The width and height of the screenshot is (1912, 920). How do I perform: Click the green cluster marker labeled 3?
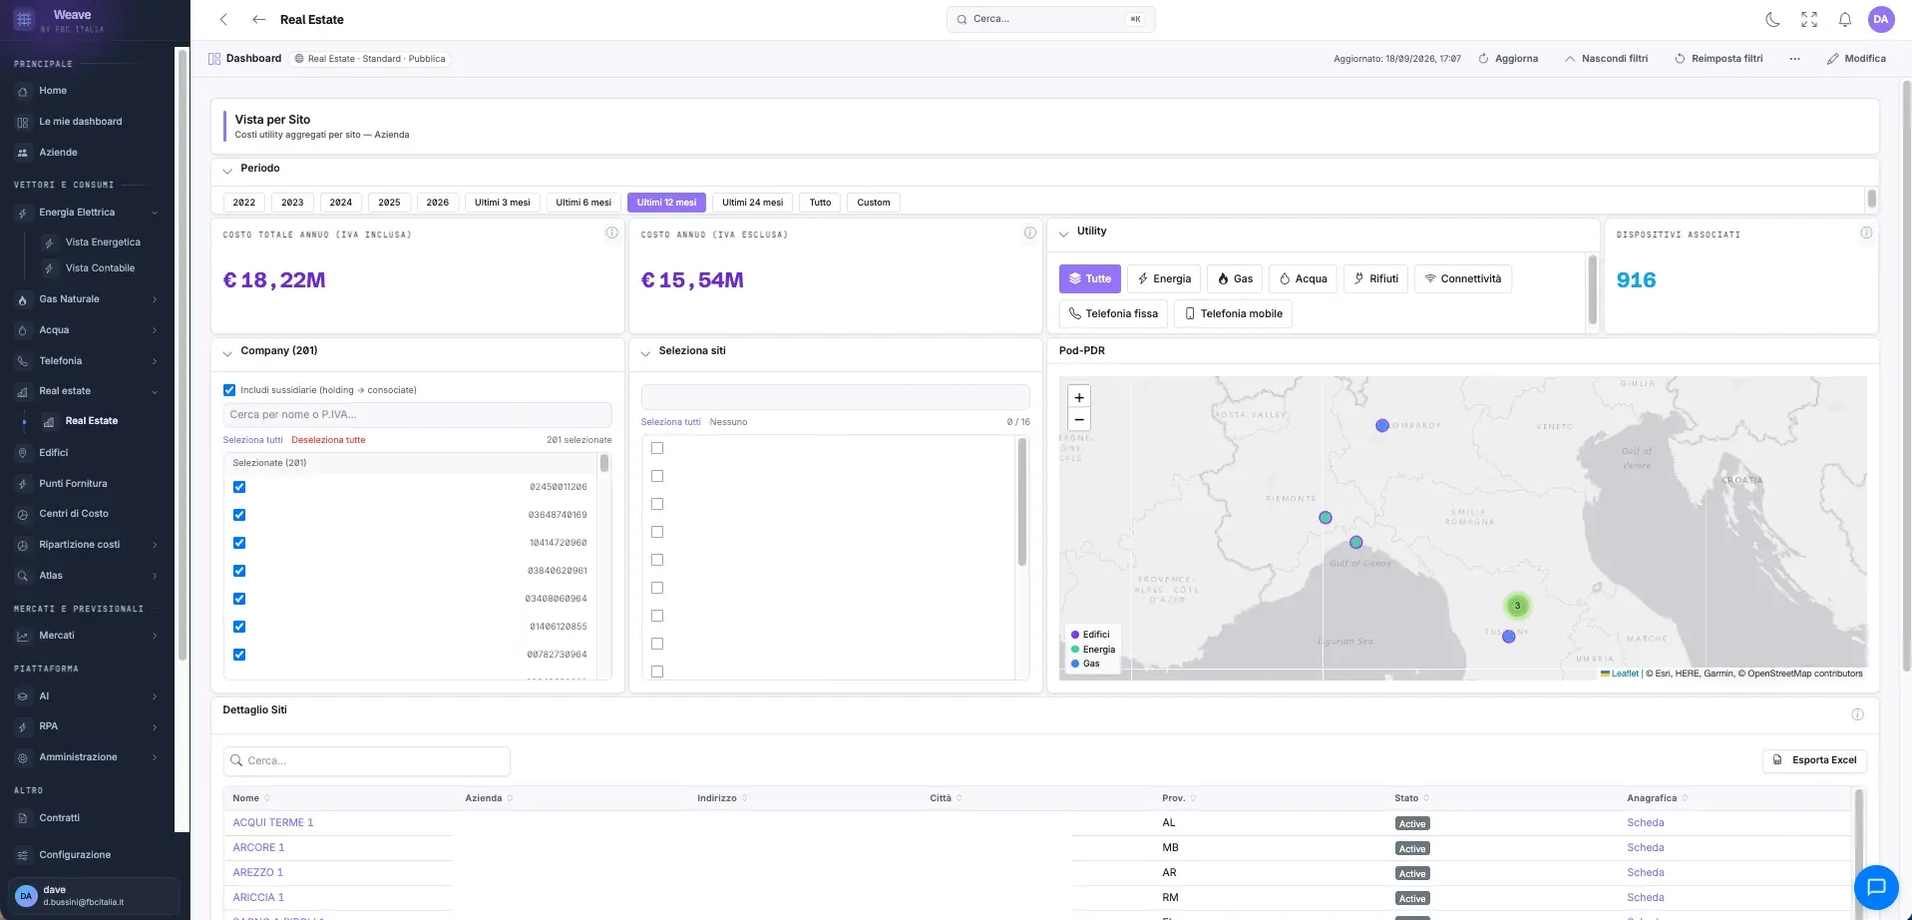pos(1517,606)
